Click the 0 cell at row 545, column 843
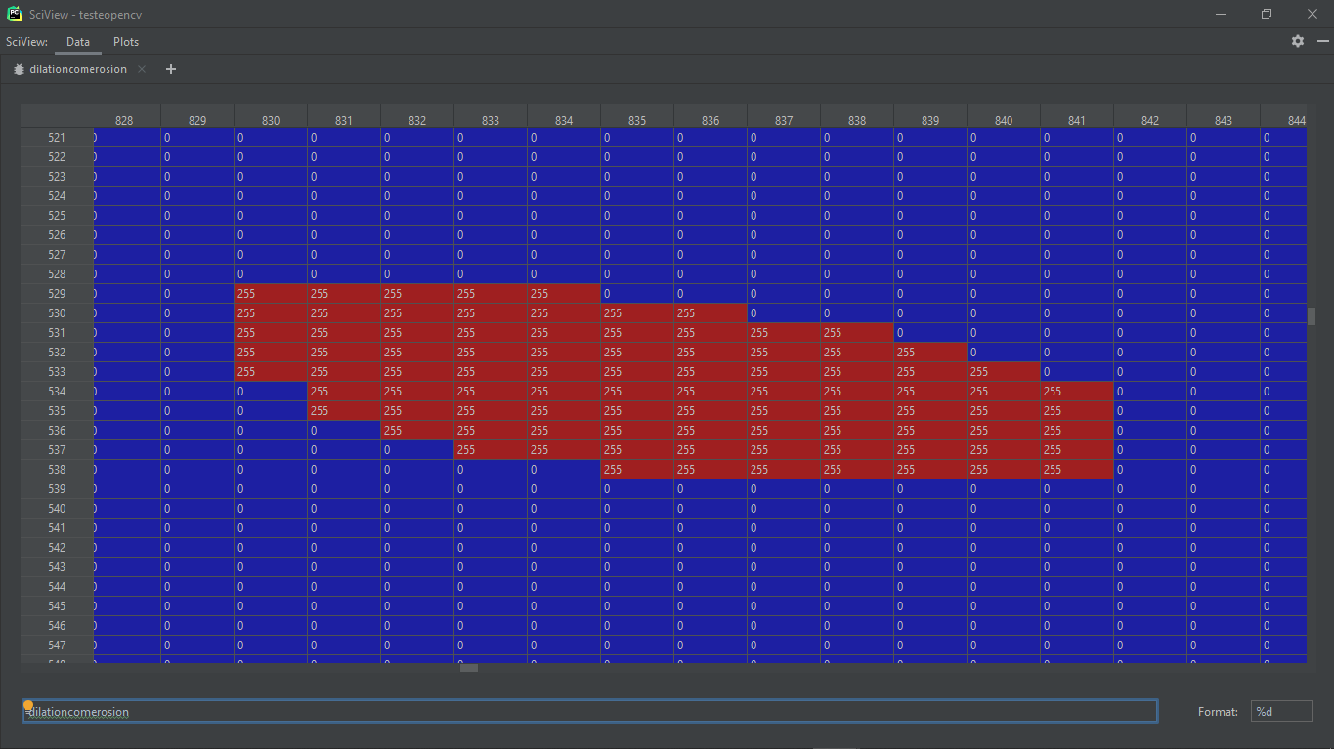Screen dimensions: 1334x749 [1224, 606]
